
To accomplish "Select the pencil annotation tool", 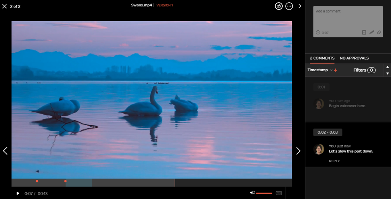I will 372,32.
